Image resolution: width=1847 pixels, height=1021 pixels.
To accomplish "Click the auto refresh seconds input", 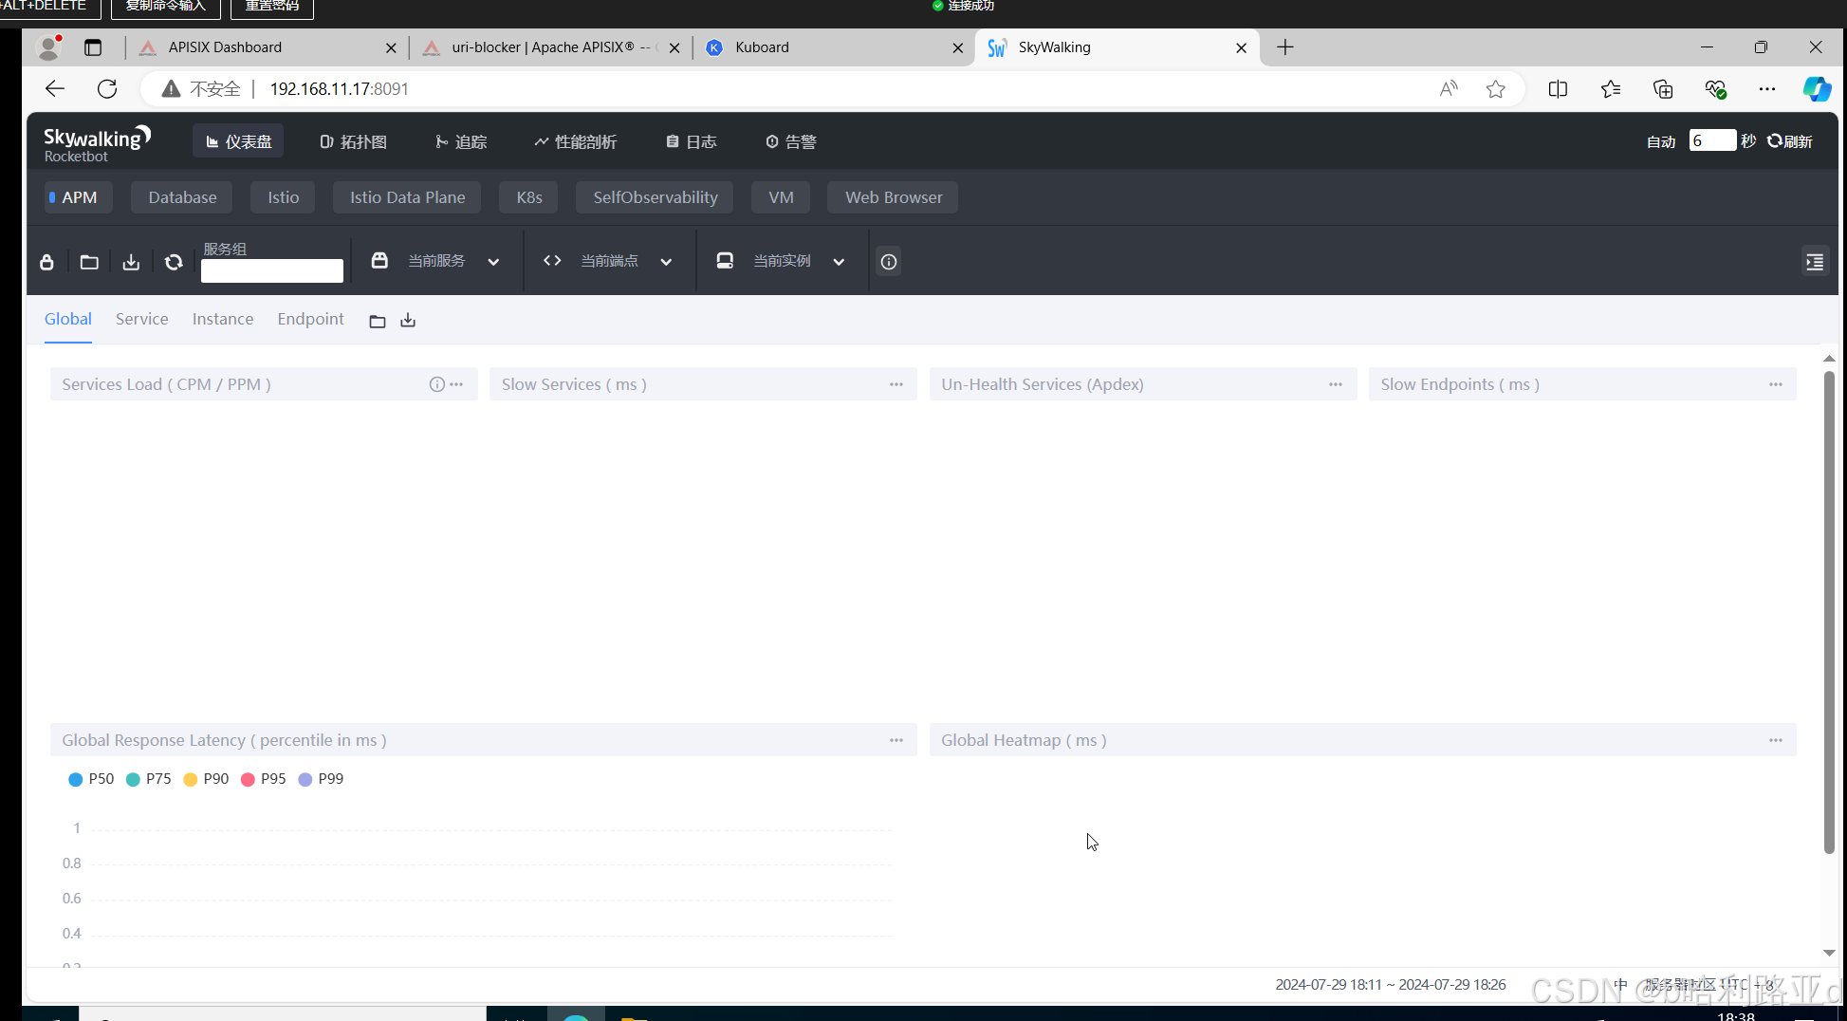I will click(x=1712, y=140).
